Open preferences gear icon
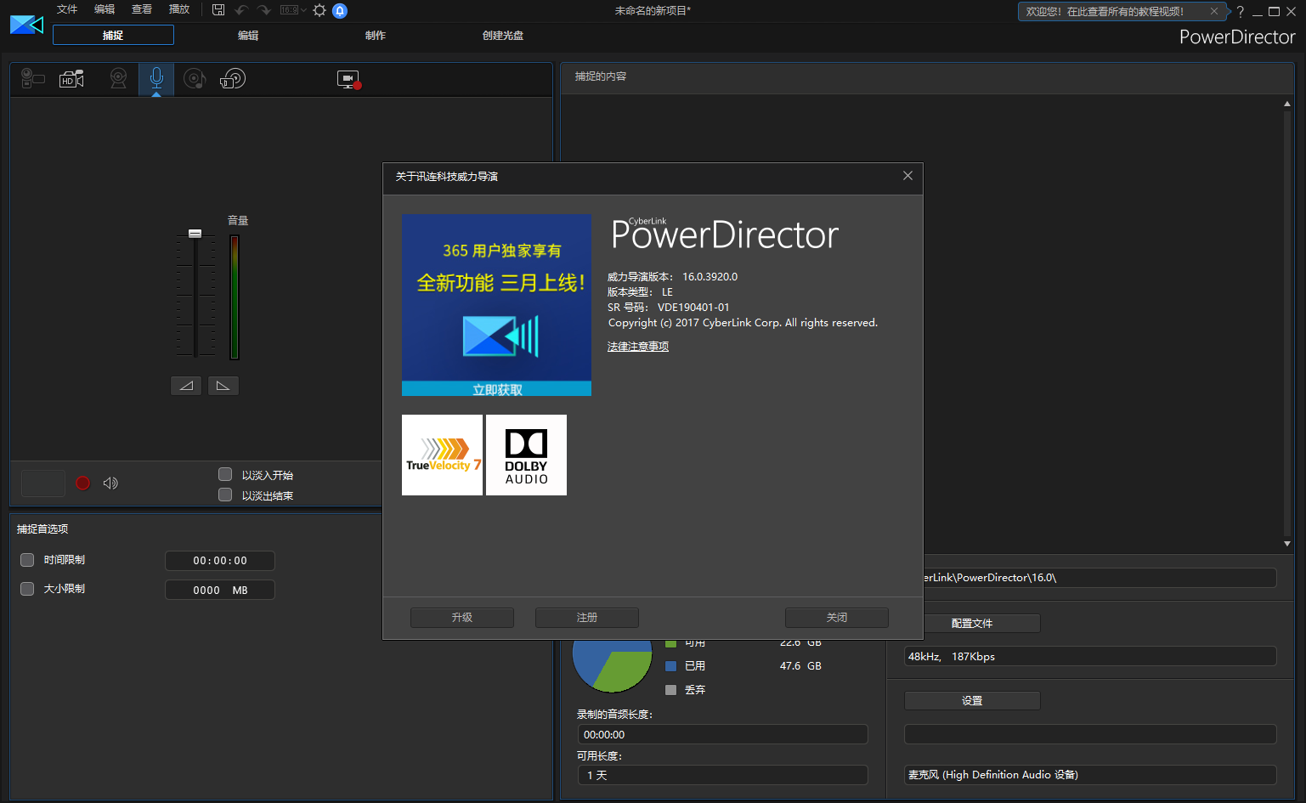Screen dimensions: 1306x803 coord(319,10)
